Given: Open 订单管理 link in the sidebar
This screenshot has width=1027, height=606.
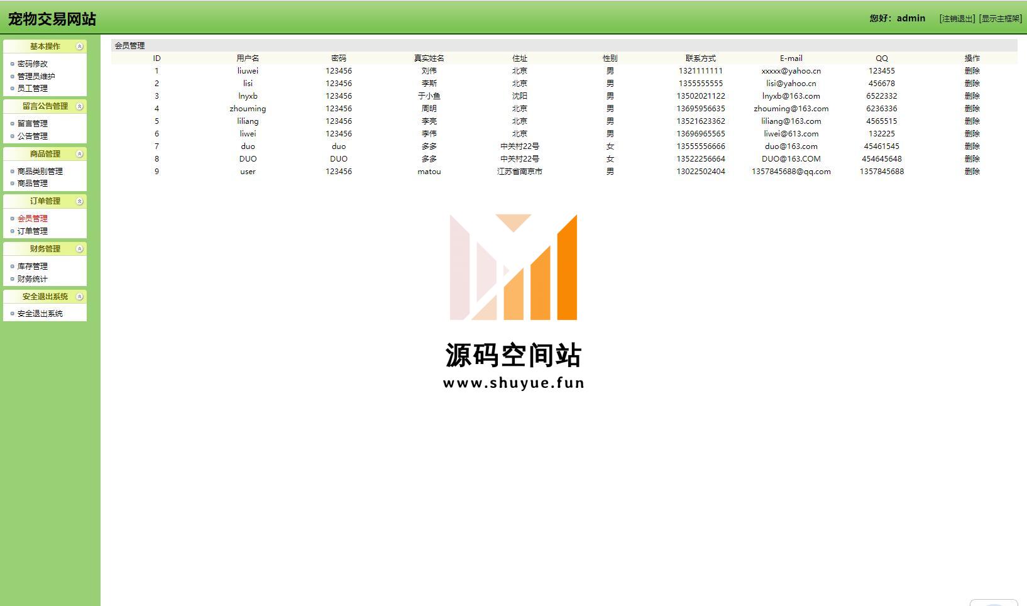Looking at the screenshot, I should click(33, 231).
